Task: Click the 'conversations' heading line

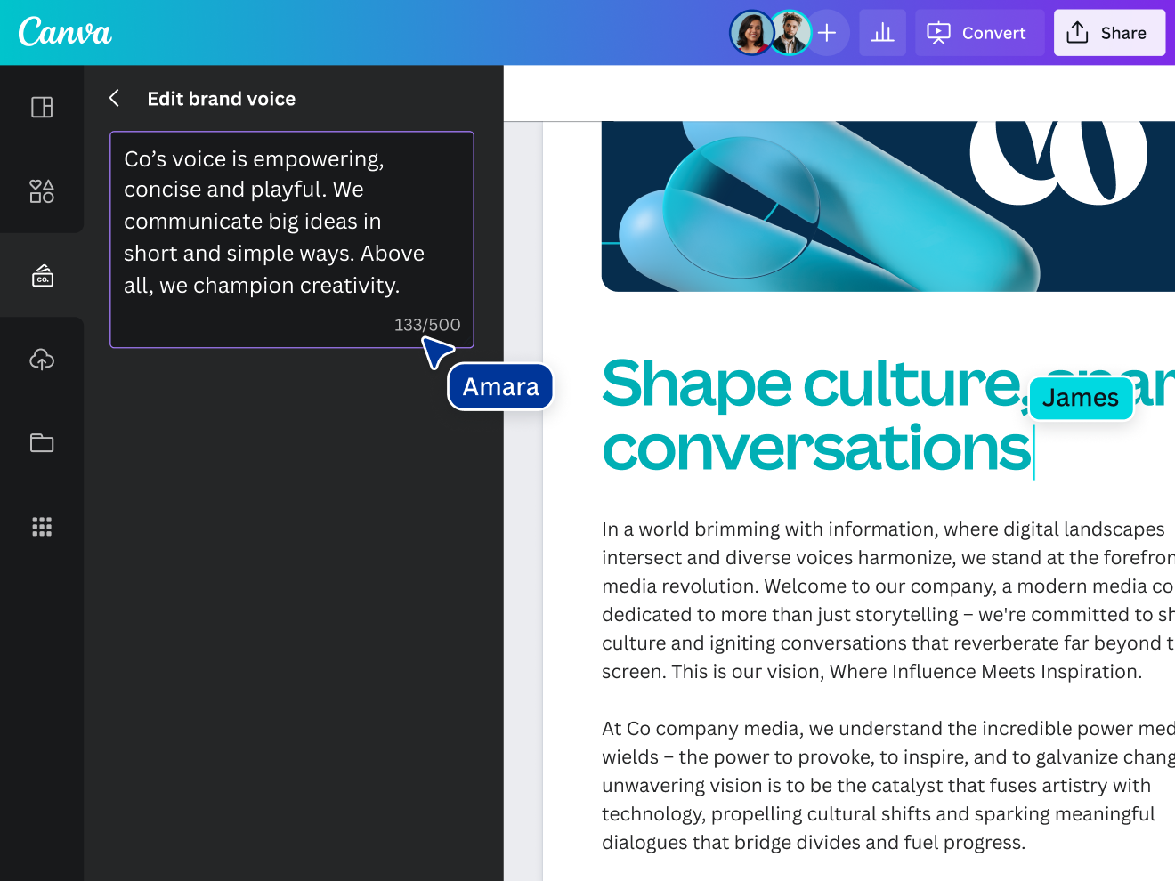Action: 815,449
